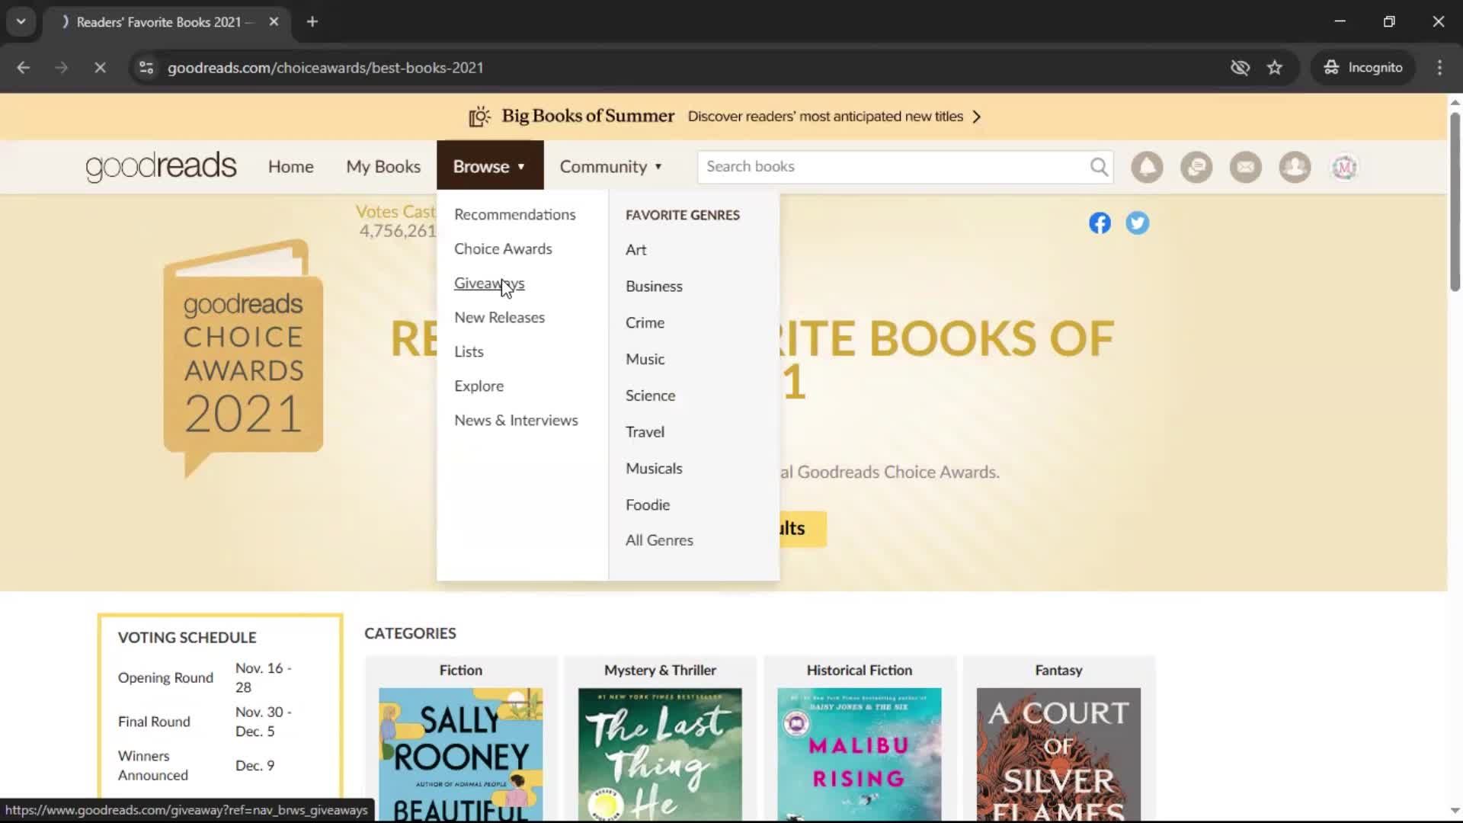This screenshot has width=1463, height=823.
Task: Collapse the Browse dropdown menu
Action: pos(490,165)
